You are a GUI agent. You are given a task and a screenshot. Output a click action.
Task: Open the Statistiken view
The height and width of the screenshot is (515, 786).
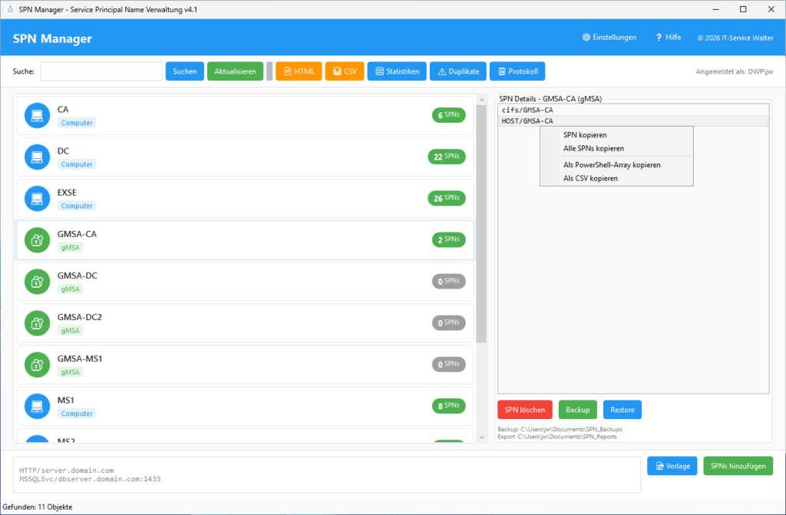396,71
